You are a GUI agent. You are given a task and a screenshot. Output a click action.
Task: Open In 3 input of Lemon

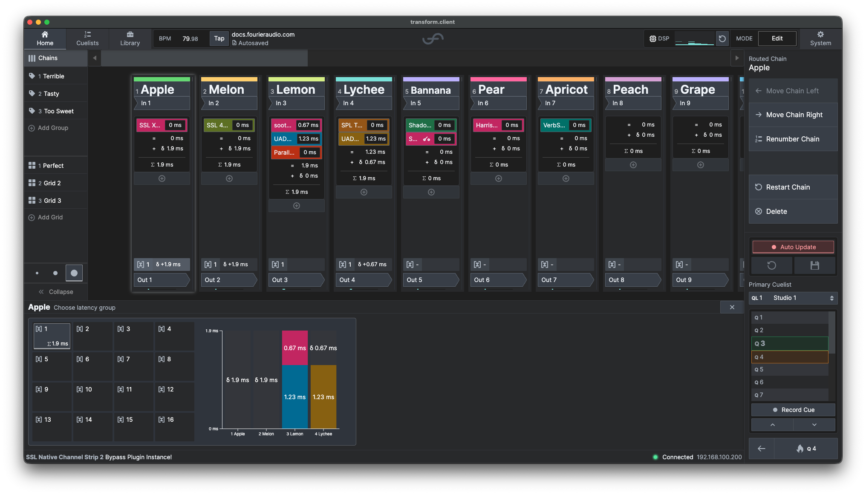click(x=297, y=103)
